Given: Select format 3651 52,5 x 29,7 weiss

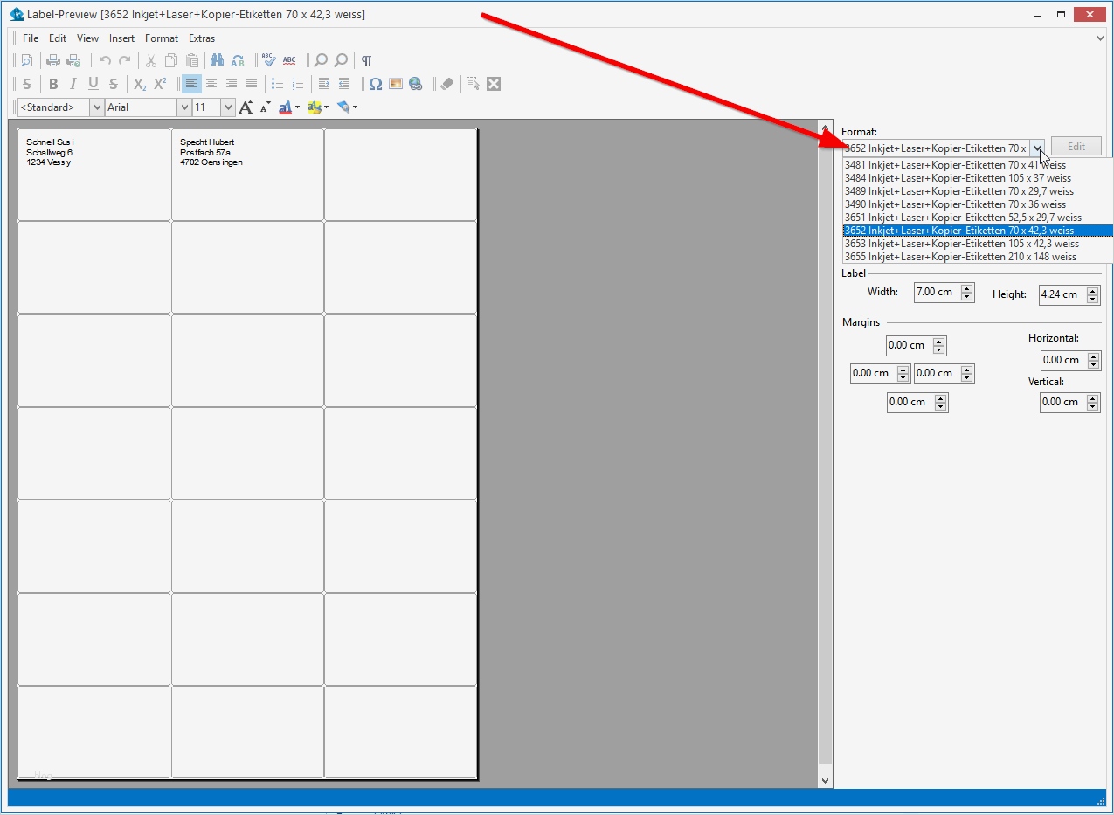Looking at the screenshot, I should point(978,218).
